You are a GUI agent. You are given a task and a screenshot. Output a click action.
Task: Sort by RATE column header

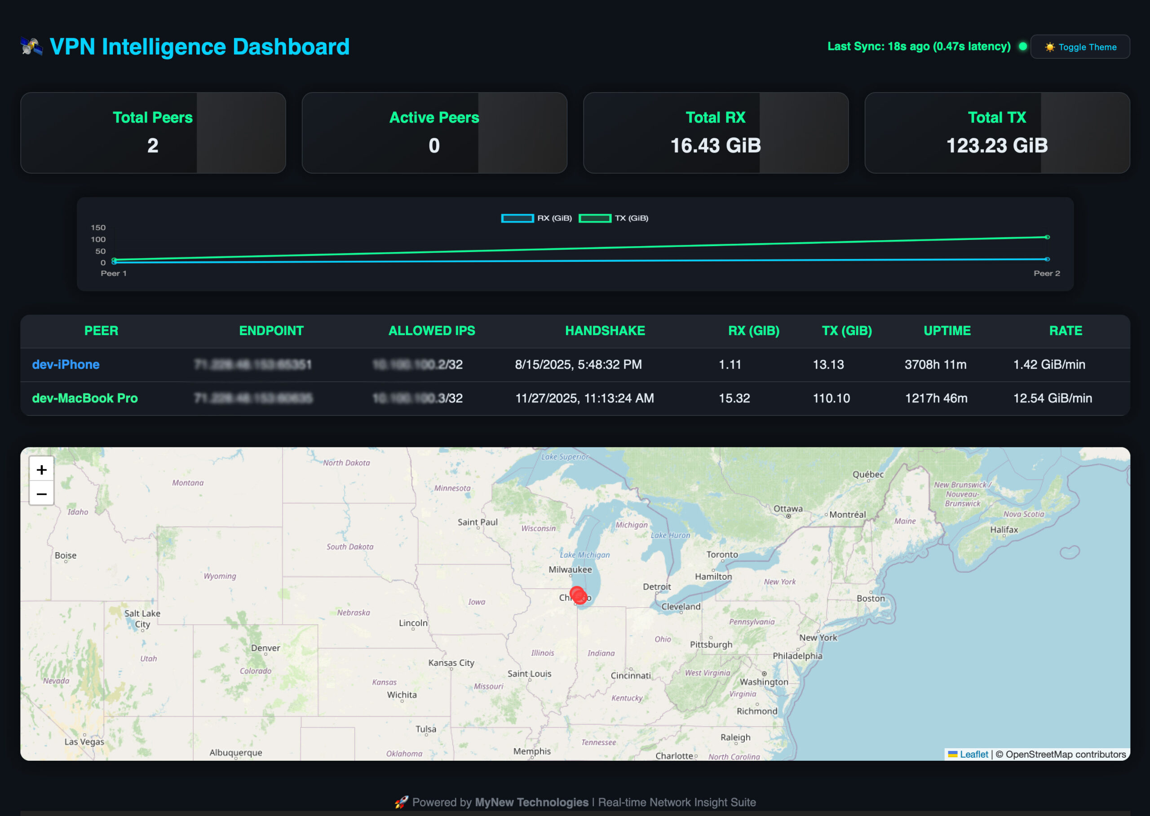1065,331
